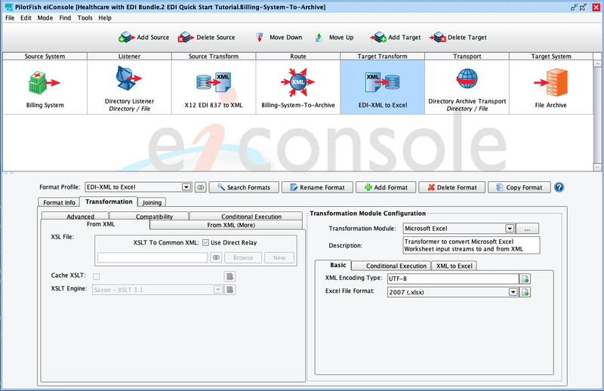Screen dimensions: 604x391
Task: Click the Copy Format button
Action: point(519,187)
